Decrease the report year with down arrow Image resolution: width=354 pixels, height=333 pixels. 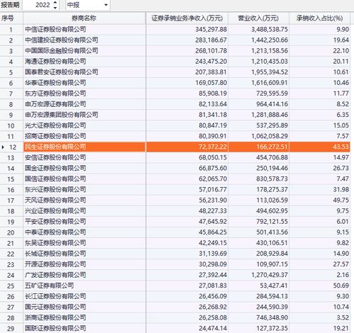(55, 7)
